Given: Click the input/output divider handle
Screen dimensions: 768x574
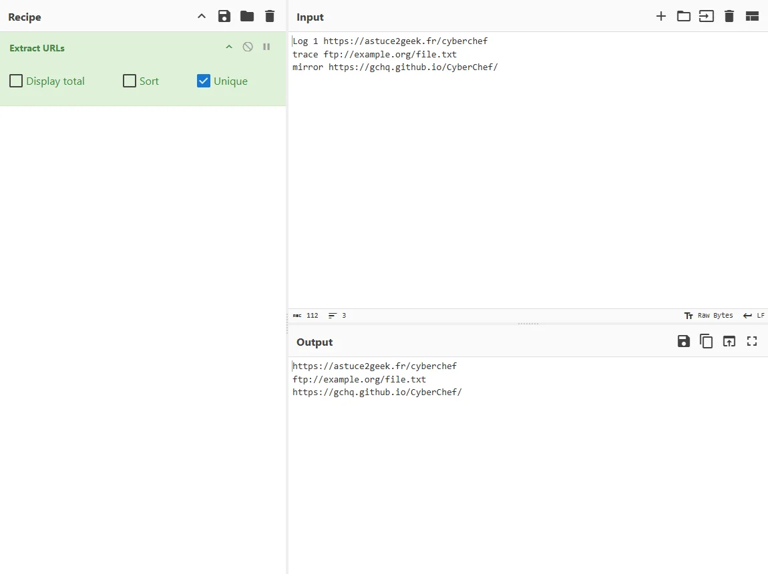Looking at the screenshot, I should point(528,324).
